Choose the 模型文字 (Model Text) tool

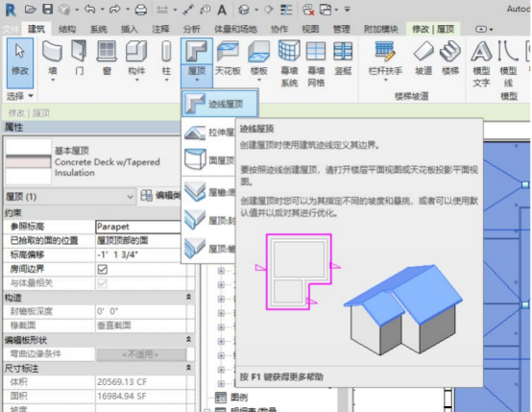tap(481, 63)
